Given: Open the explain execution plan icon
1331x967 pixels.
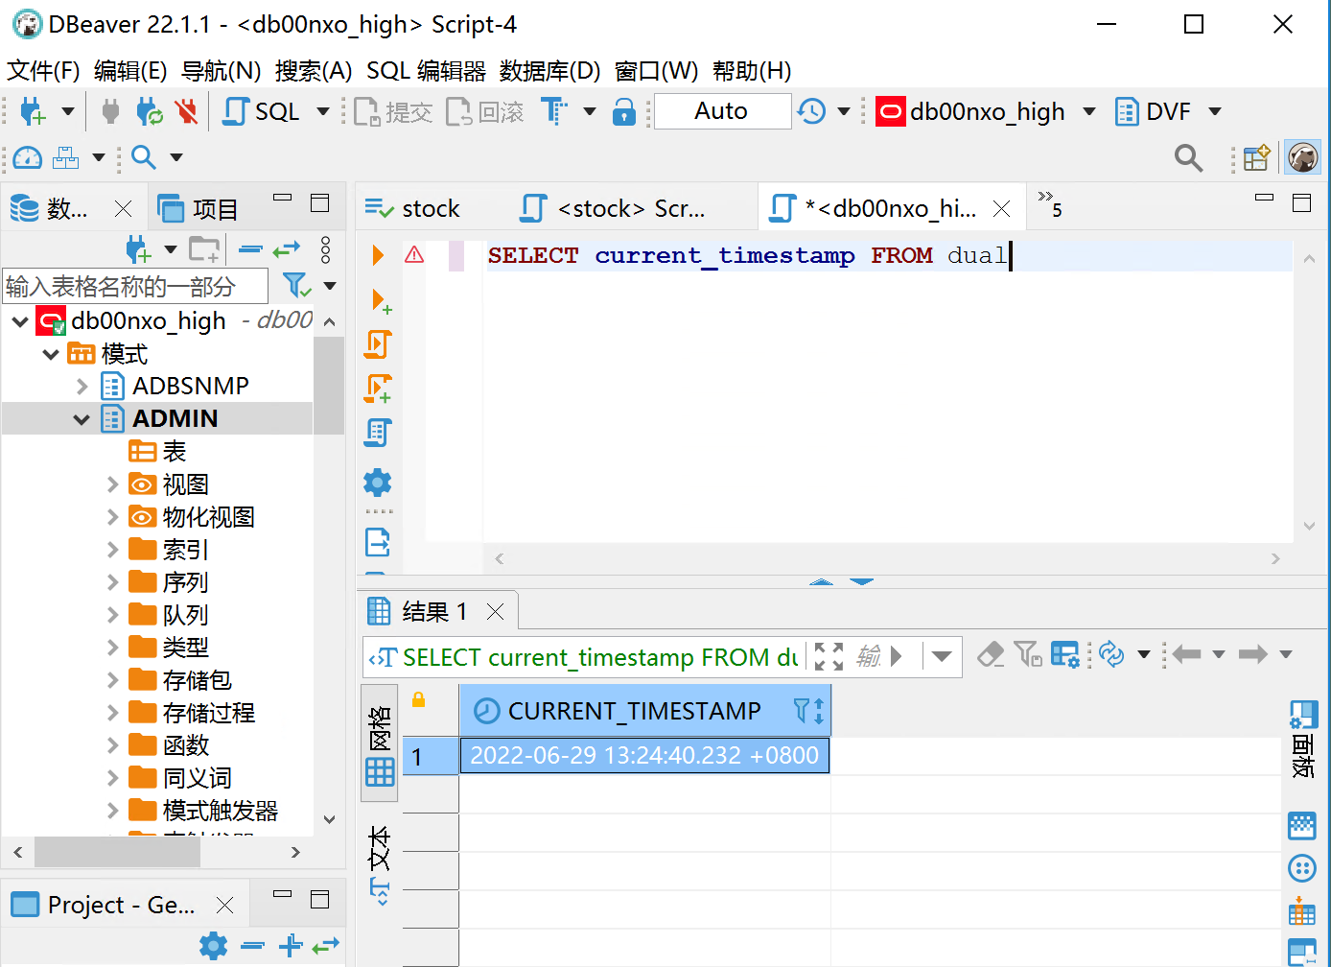Looking at the screenshot, I should tap(378, 433).
